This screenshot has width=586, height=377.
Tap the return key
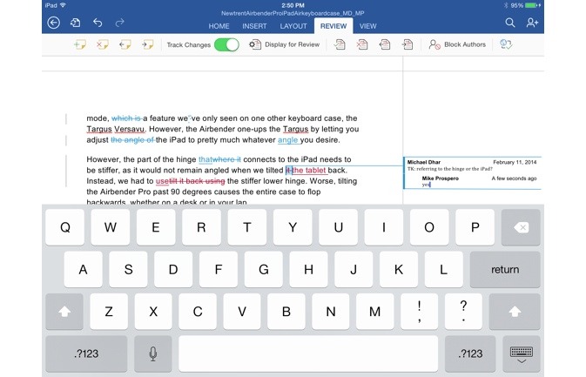(x=505, y=269)
